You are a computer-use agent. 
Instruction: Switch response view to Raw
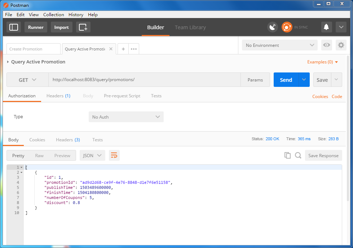coord(39,156)
